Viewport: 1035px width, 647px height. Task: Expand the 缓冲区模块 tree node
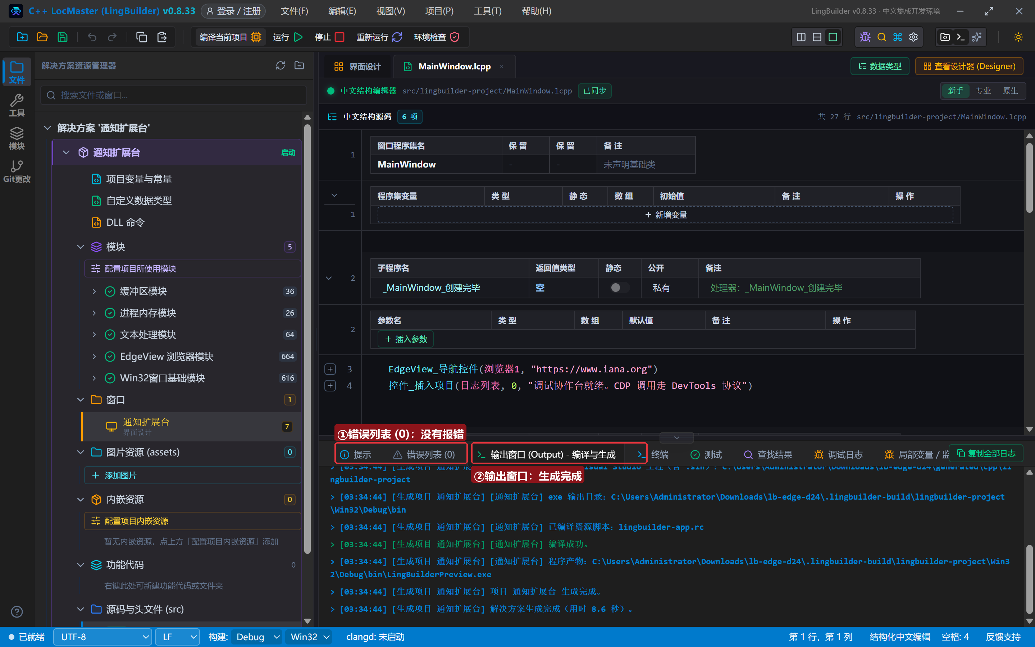point(94,292)
